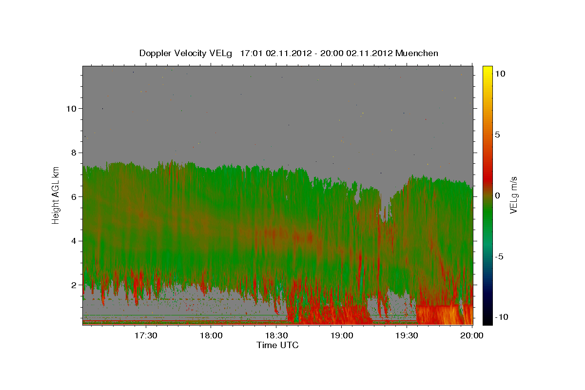Click the colorbar value -10 label

coord(502,317)
